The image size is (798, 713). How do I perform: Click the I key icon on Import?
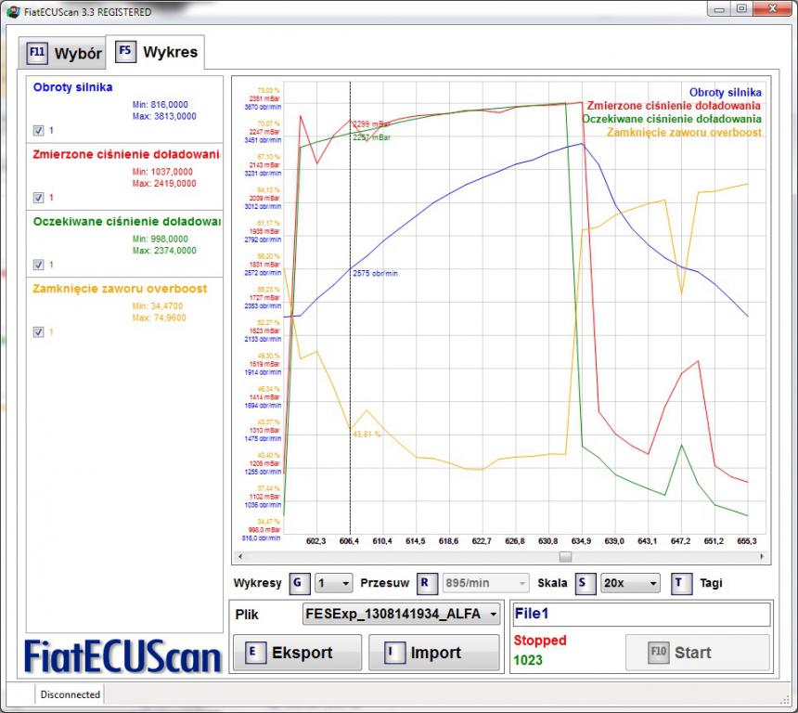coord(394,653)
